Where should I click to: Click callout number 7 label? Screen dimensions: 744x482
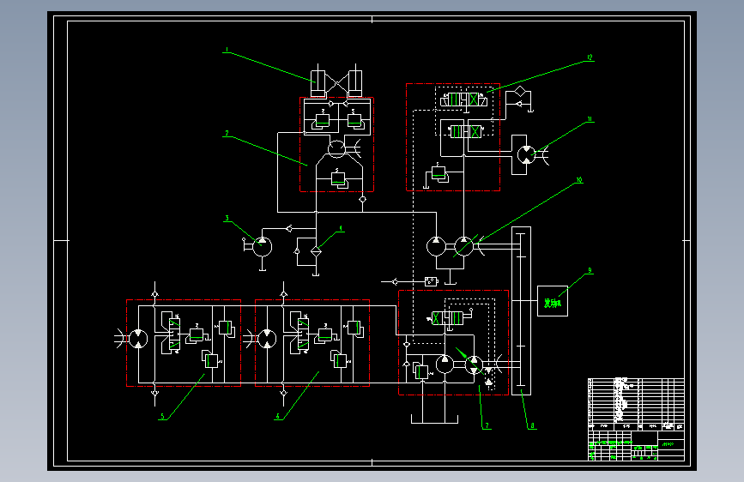point(487,425)
